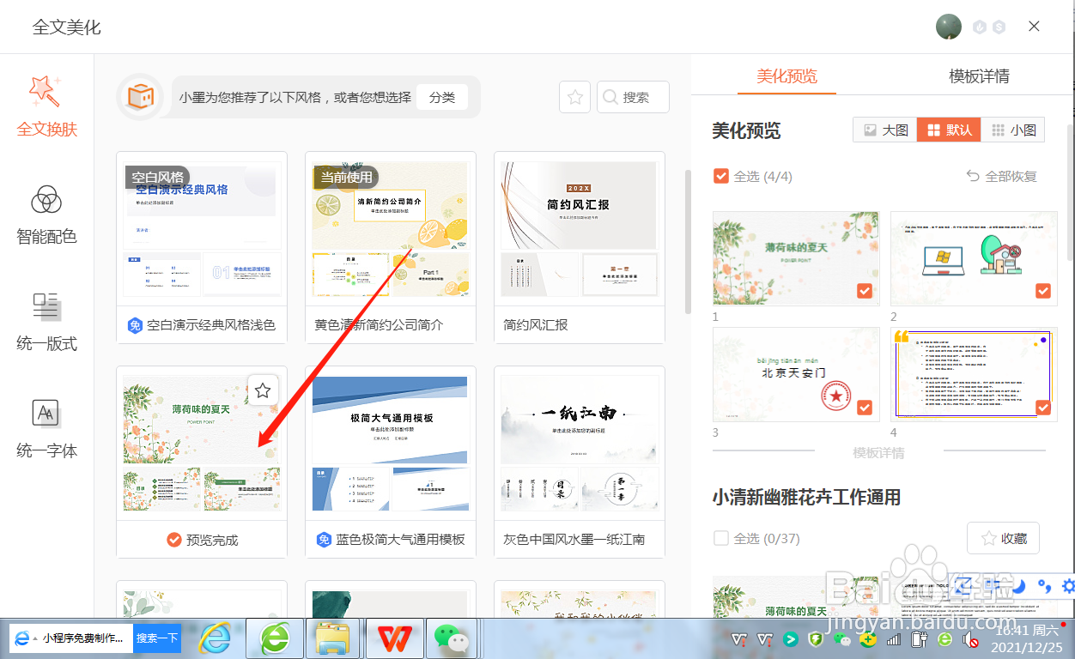This screenshot has height=659, width=1075.
Task: Open the 全文换肤 magic wand section
Action: 47,106
